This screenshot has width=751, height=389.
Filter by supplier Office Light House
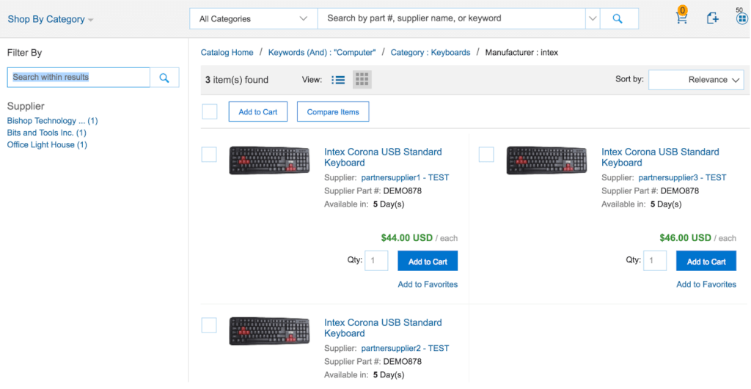[47, 145]
